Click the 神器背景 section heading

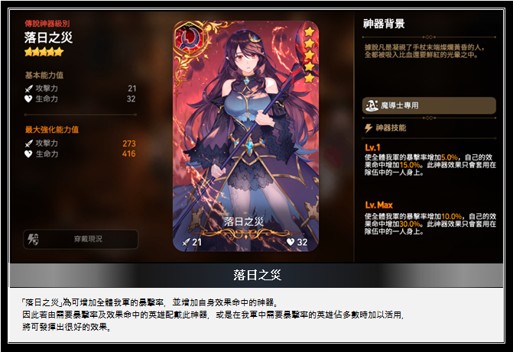tap(384, 24)
